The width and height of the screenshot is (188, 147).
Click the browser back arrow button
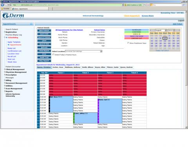(2, 5)
